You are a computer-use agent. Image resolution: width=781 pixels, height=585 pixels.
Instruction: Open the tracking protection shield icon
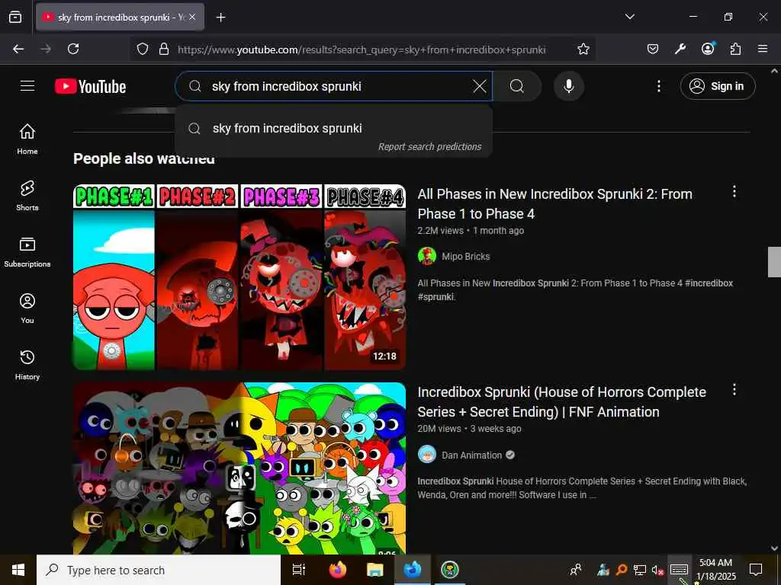pyautogui.click(x=143, y=49)
